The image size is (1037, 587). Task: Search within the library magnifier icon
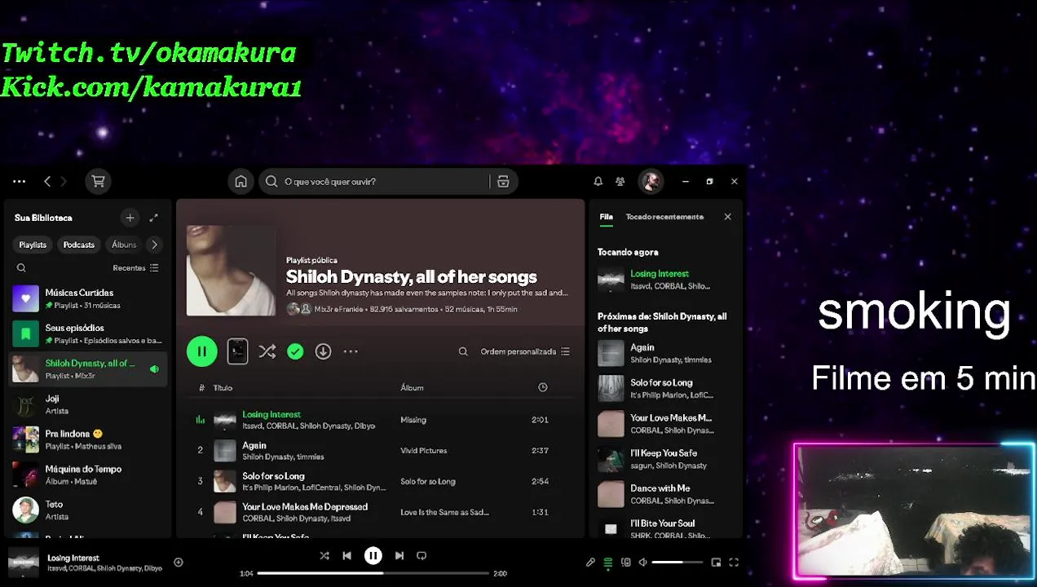click(x=21, y=268)
